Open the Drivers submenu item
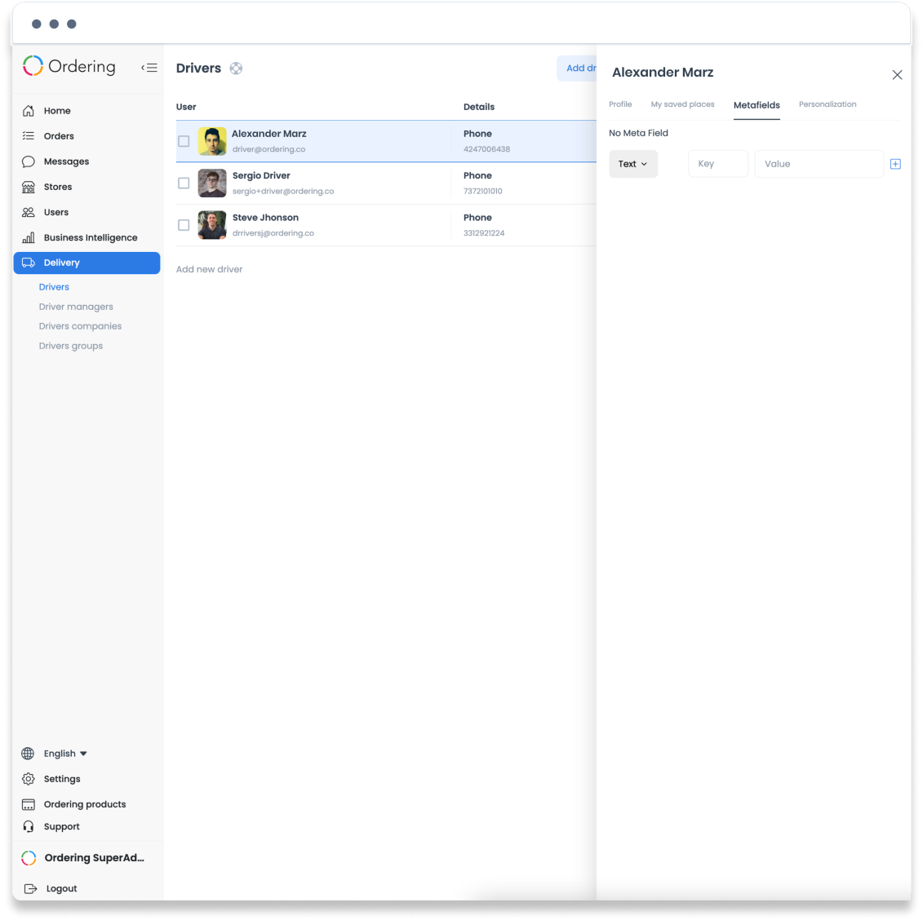This screenshot has height=920, width=923. click(x=54, y=286)
